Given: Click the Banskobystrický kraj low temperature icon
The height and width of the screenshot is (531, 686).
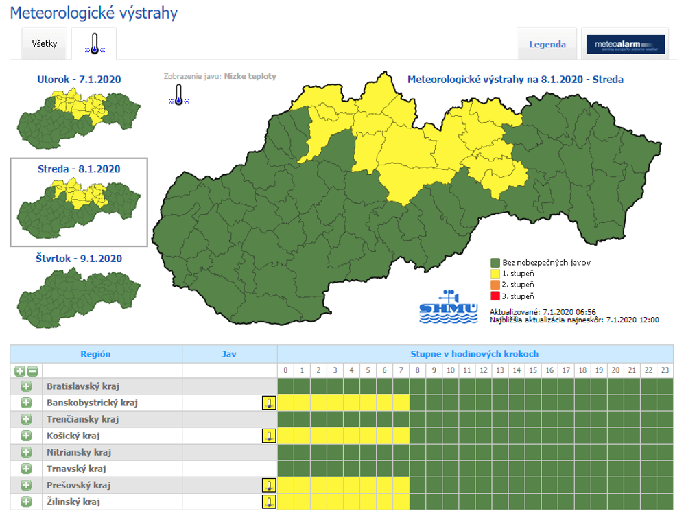Looking at the screenshot, I should [269, 403].
